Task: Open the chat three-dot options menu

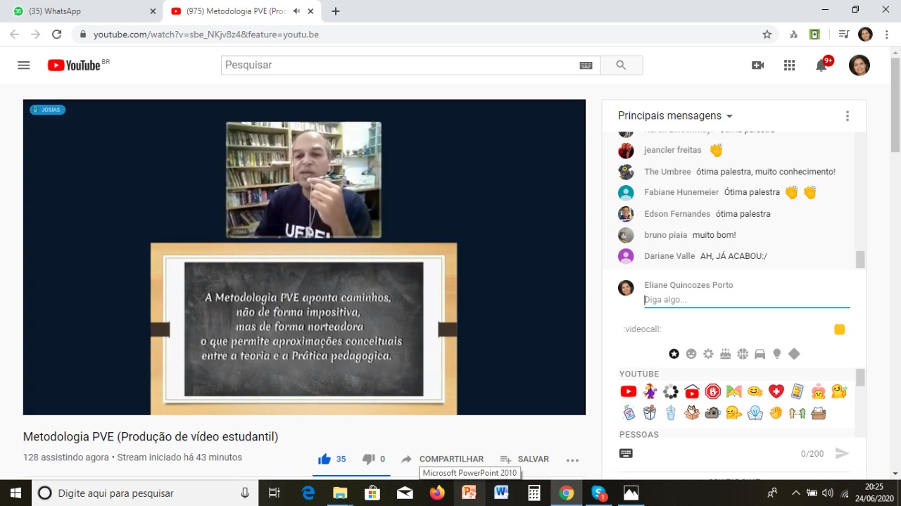Action: point(848,116)
